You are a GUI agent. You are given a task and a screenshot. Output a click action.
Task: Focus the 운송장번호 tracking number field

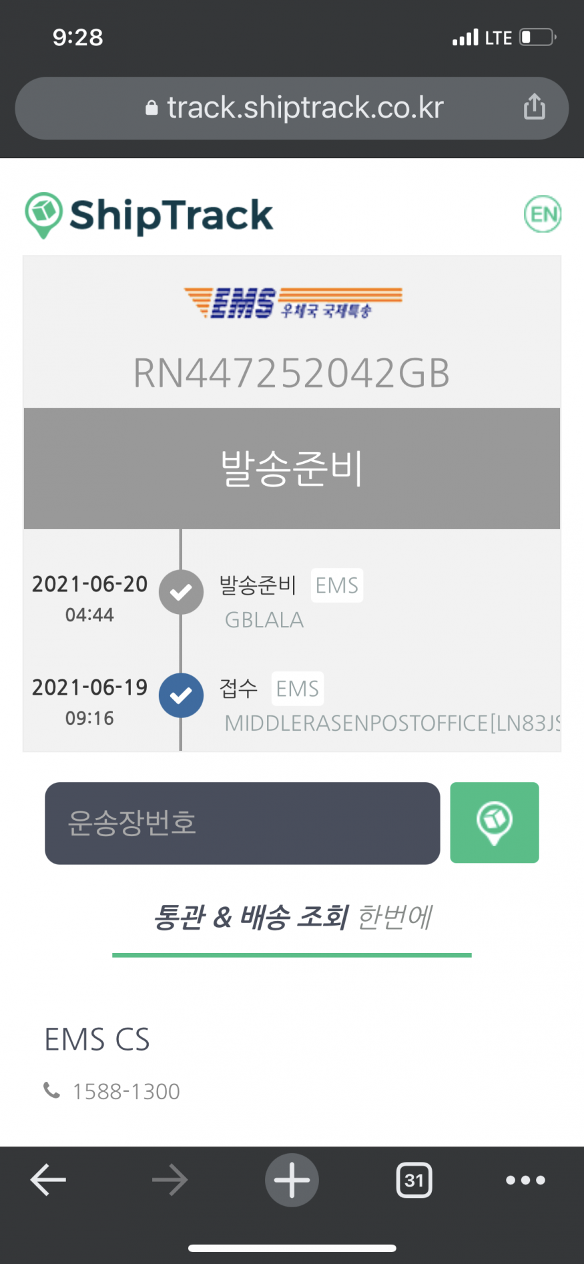(x=242, y=823)
